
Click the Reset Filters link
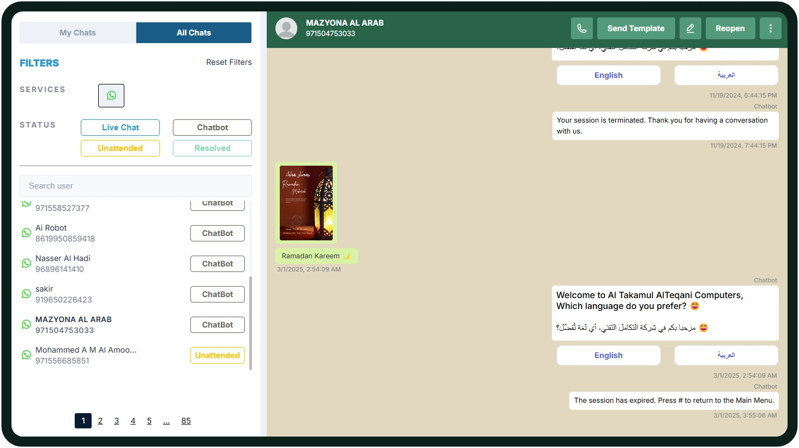[229, 62]
